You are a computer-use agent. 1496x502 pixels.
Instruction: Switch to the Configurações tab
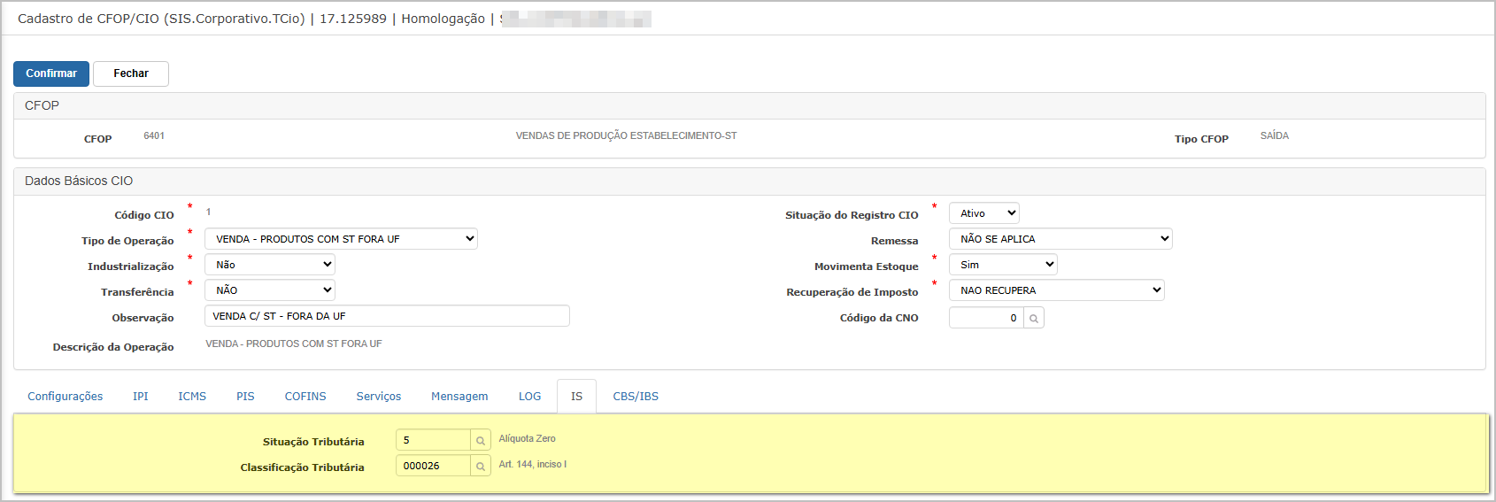pyautogui.click(x=66, y=397)
